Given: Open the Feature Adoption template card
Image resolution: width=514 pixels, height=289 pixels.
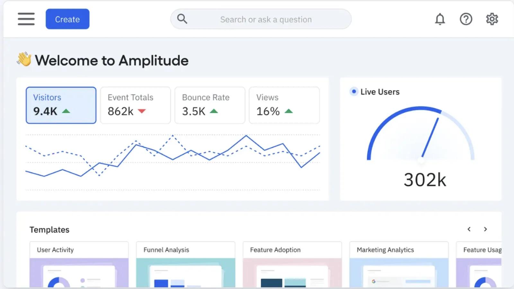Looking at the screenshot, I should click(292, 265).
